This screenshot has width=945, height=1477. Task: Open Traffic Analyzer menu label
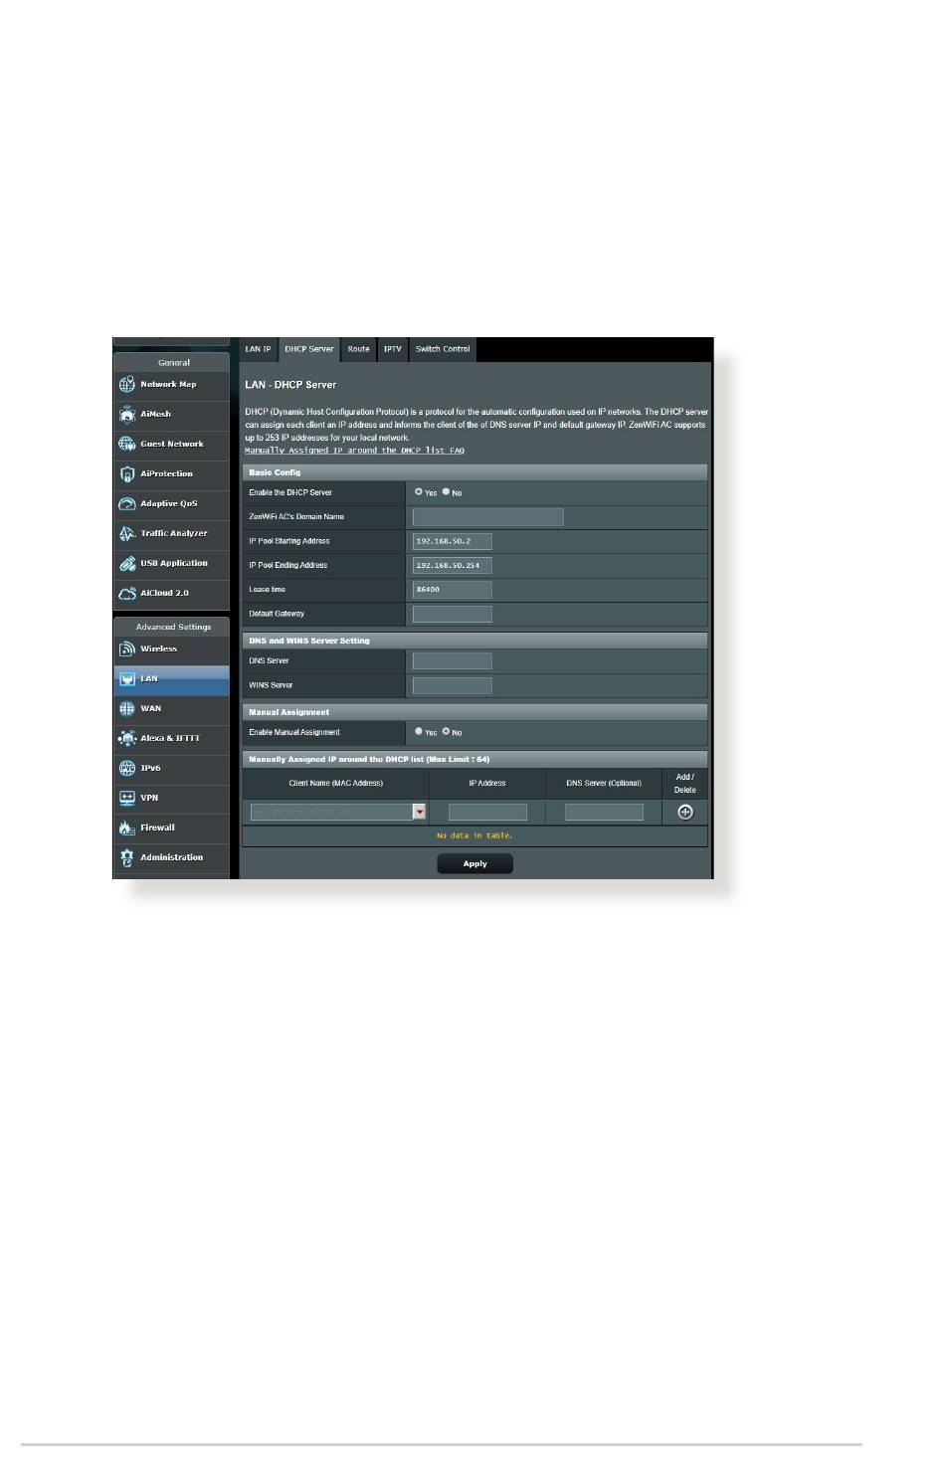point(174,533)
